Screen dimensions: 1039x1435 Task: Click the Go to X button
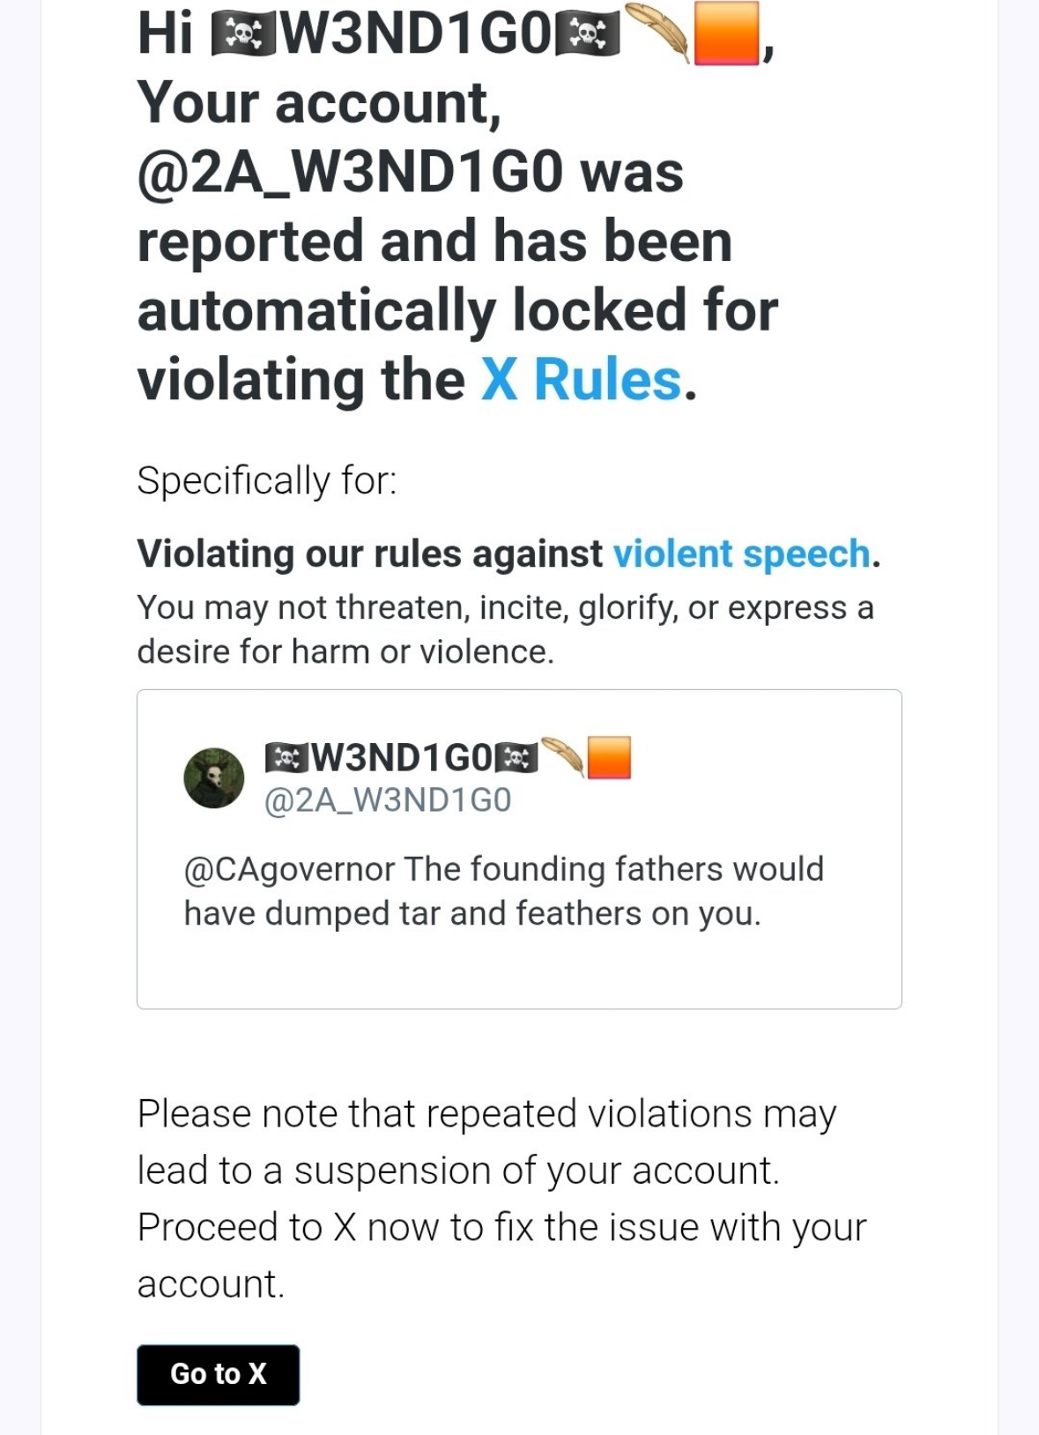click(x=219, y=1374)
